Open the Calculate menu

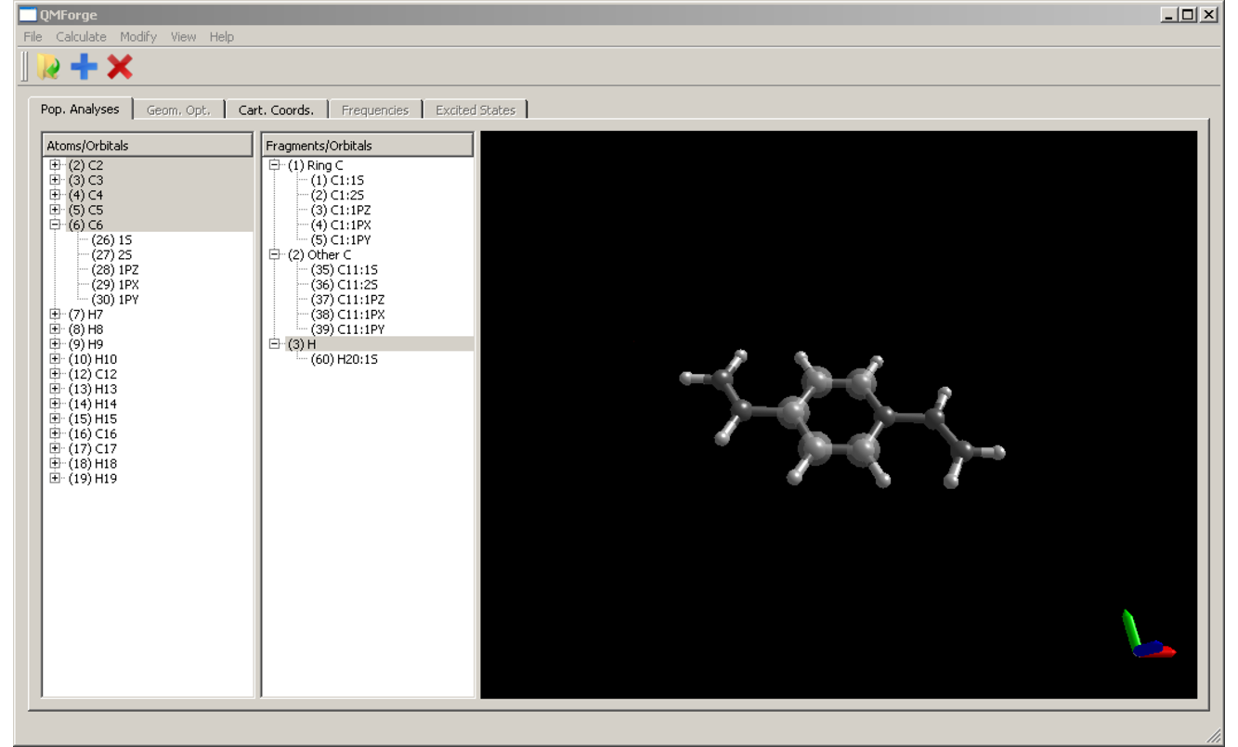[x=81, y=37]
